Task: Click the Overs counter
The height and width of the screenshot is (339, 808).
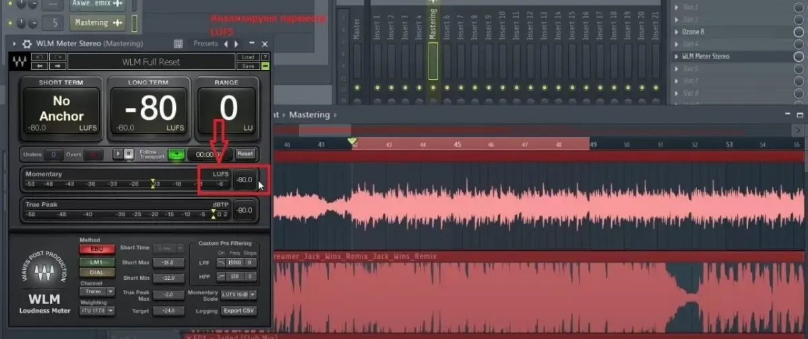Action: 93,154
